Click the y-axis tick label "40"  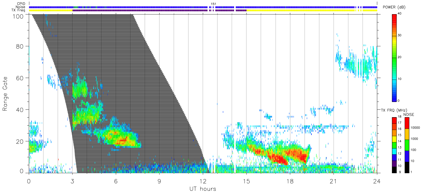point(20,110)
